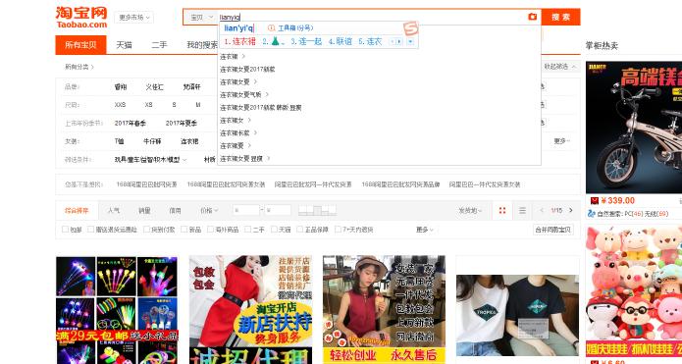Select the 人气 sort tab

point(114,211)
